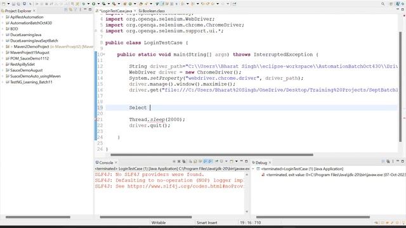406x228 pixels.
Task: Collapse all in Project Explorer
Action: tap(65, 10)
